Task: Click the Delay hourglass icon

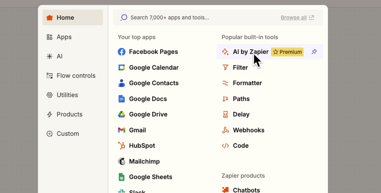Action: [x=225, y=114]
